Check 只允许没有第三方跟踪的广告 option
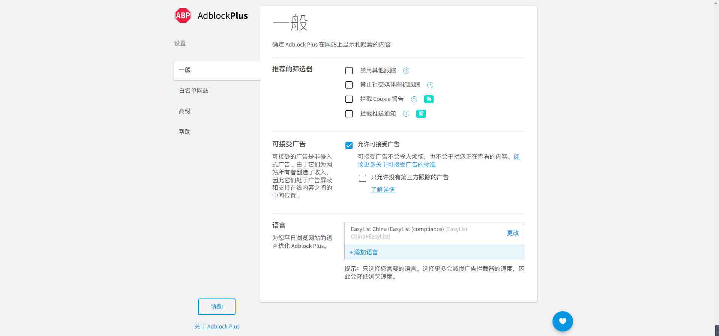The image size is (719, 336). coord(362,178)
